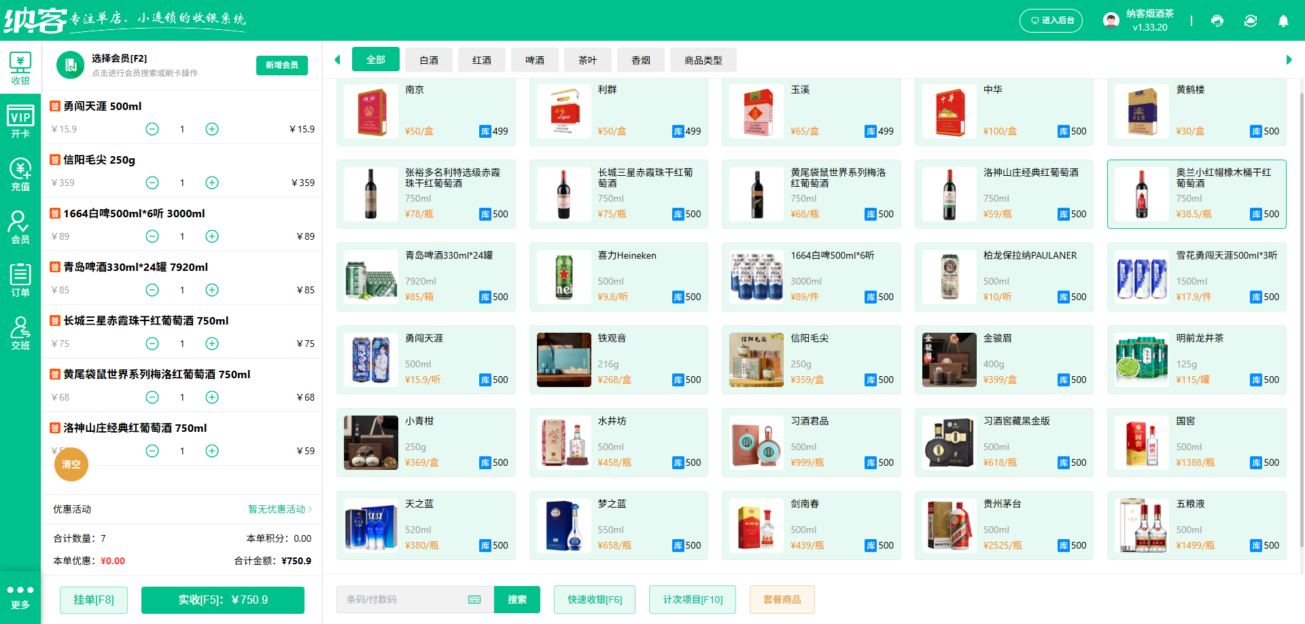Click left arrow beside 全部 tab
1305x624 pixels.
[x=337, y=59]
